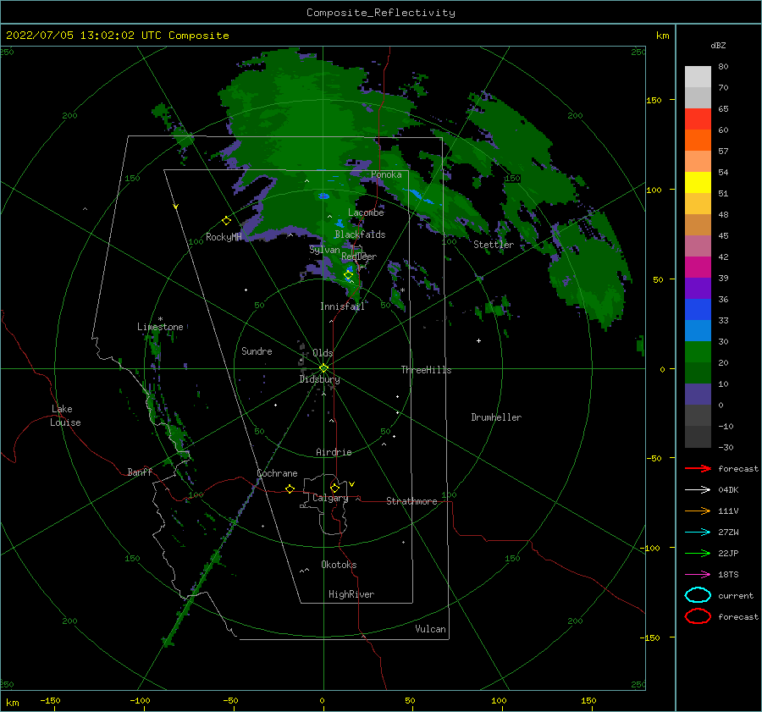This screenshot has height=712, width=762.
Task: Click the yellow radar-site diamond at map center
Action: click(x=323, y=368)
